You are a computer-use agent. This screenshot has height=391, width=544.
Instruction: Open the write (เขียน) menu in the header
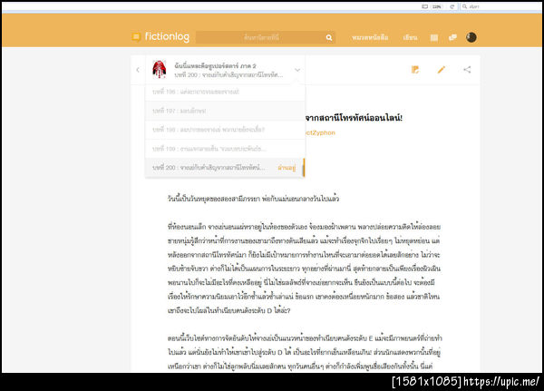tap(410, 37)
